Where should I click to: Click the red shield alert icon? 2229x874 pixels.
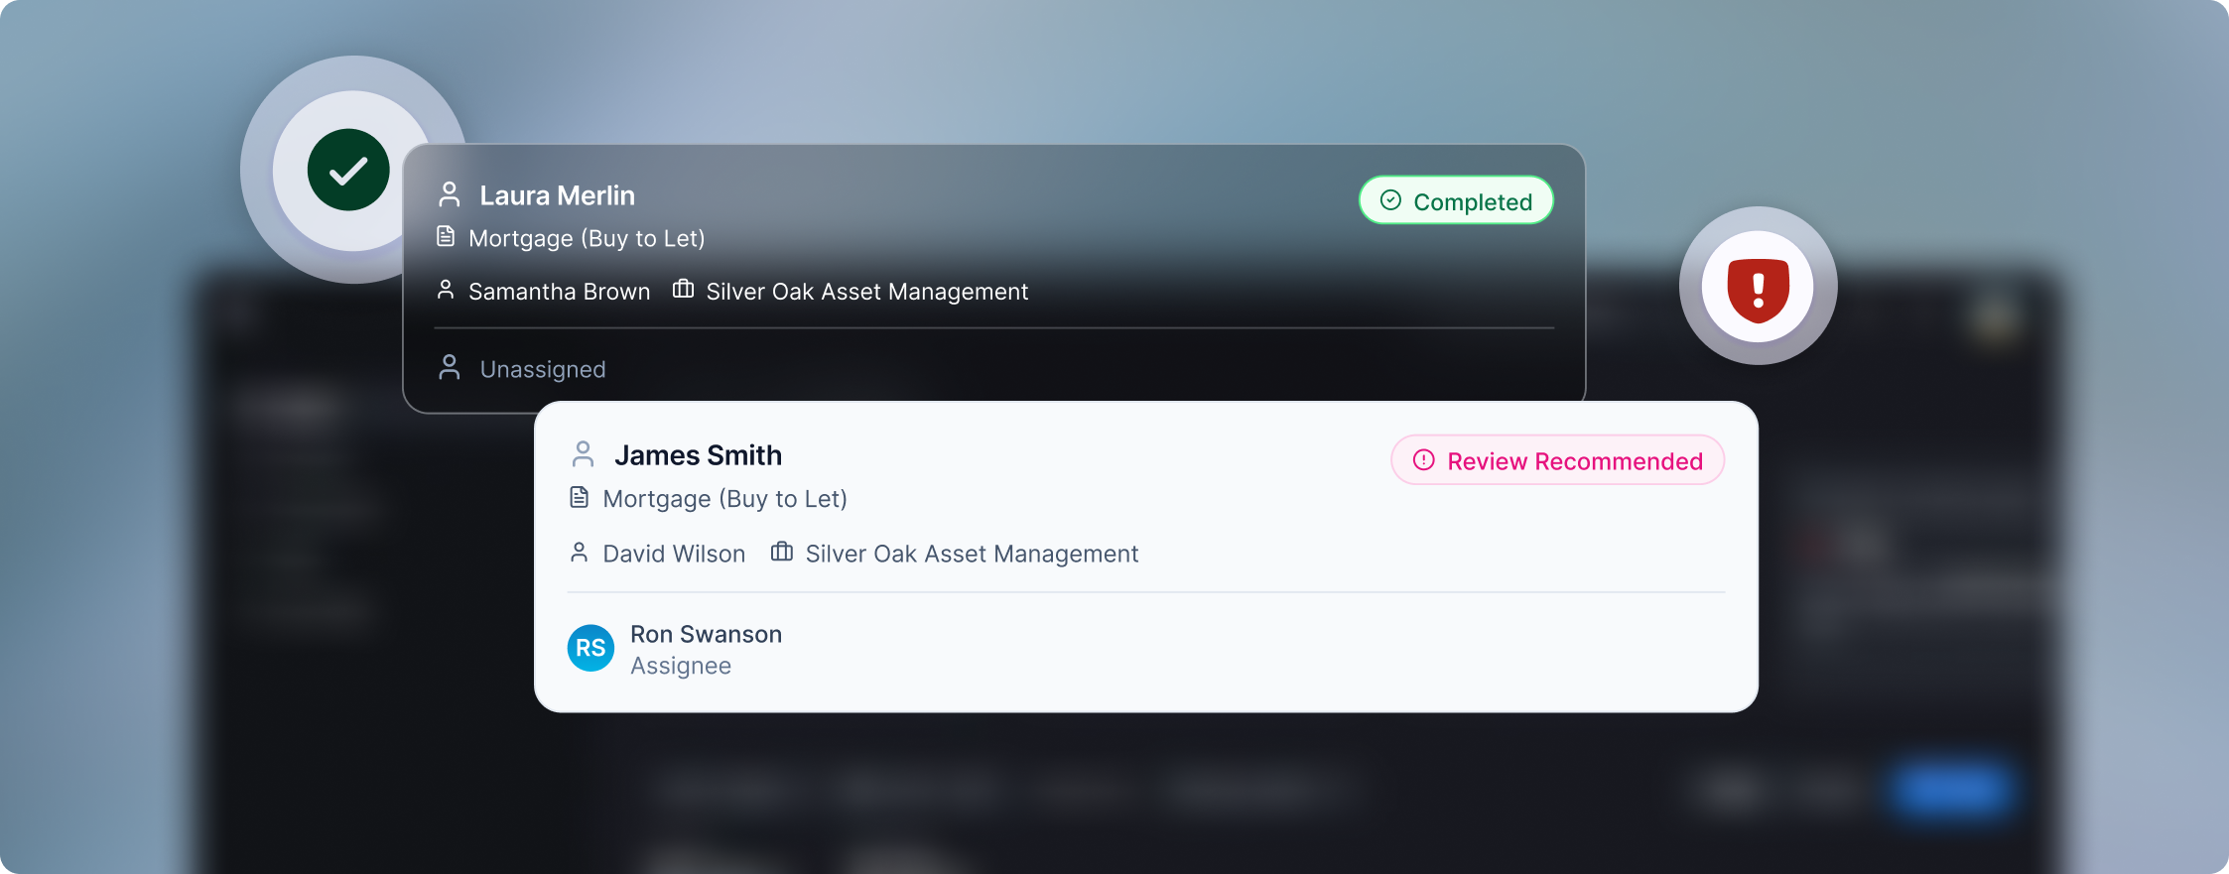click(1758, 287)
